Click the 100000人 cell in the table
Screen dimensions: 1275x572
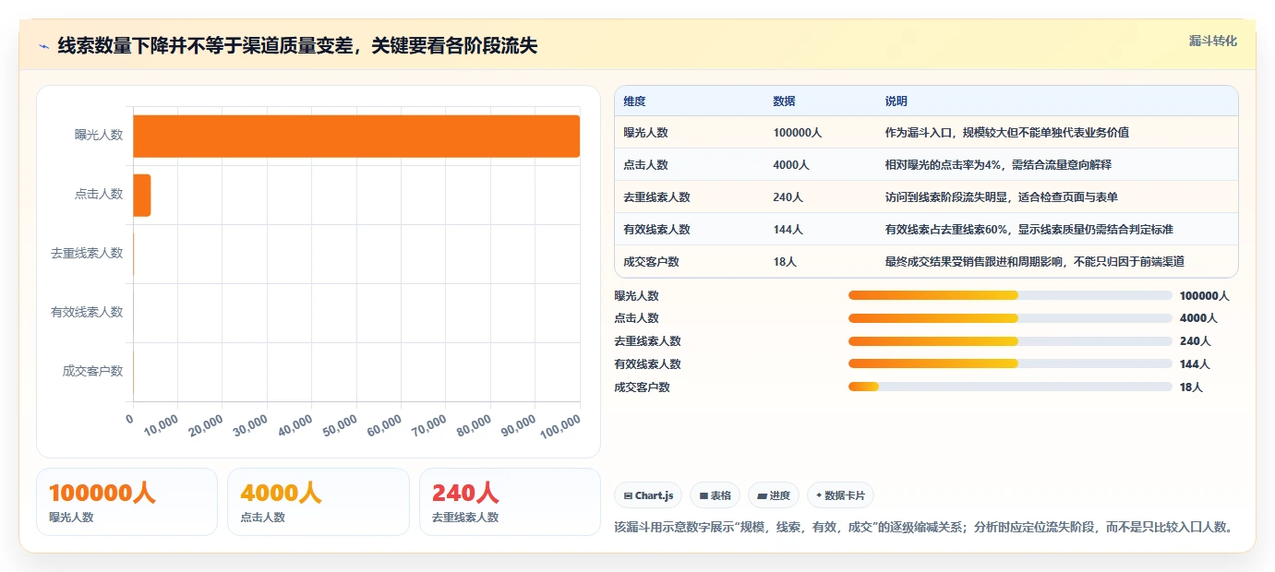(798, 132)
